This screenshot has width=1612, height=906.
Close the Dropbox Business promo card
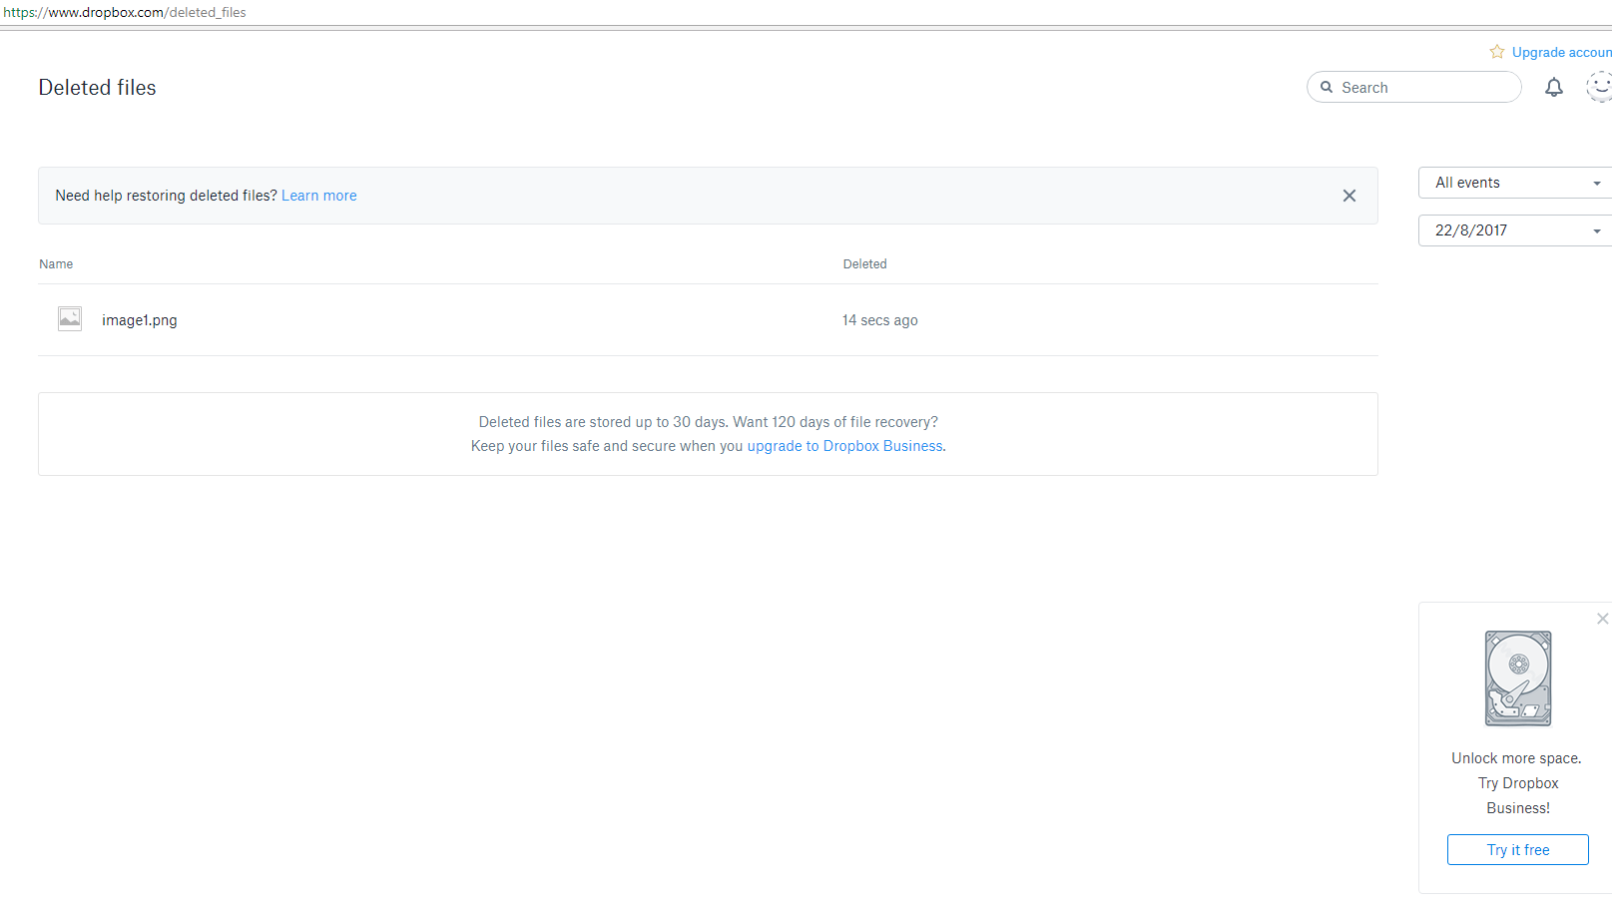point(1602,619)
